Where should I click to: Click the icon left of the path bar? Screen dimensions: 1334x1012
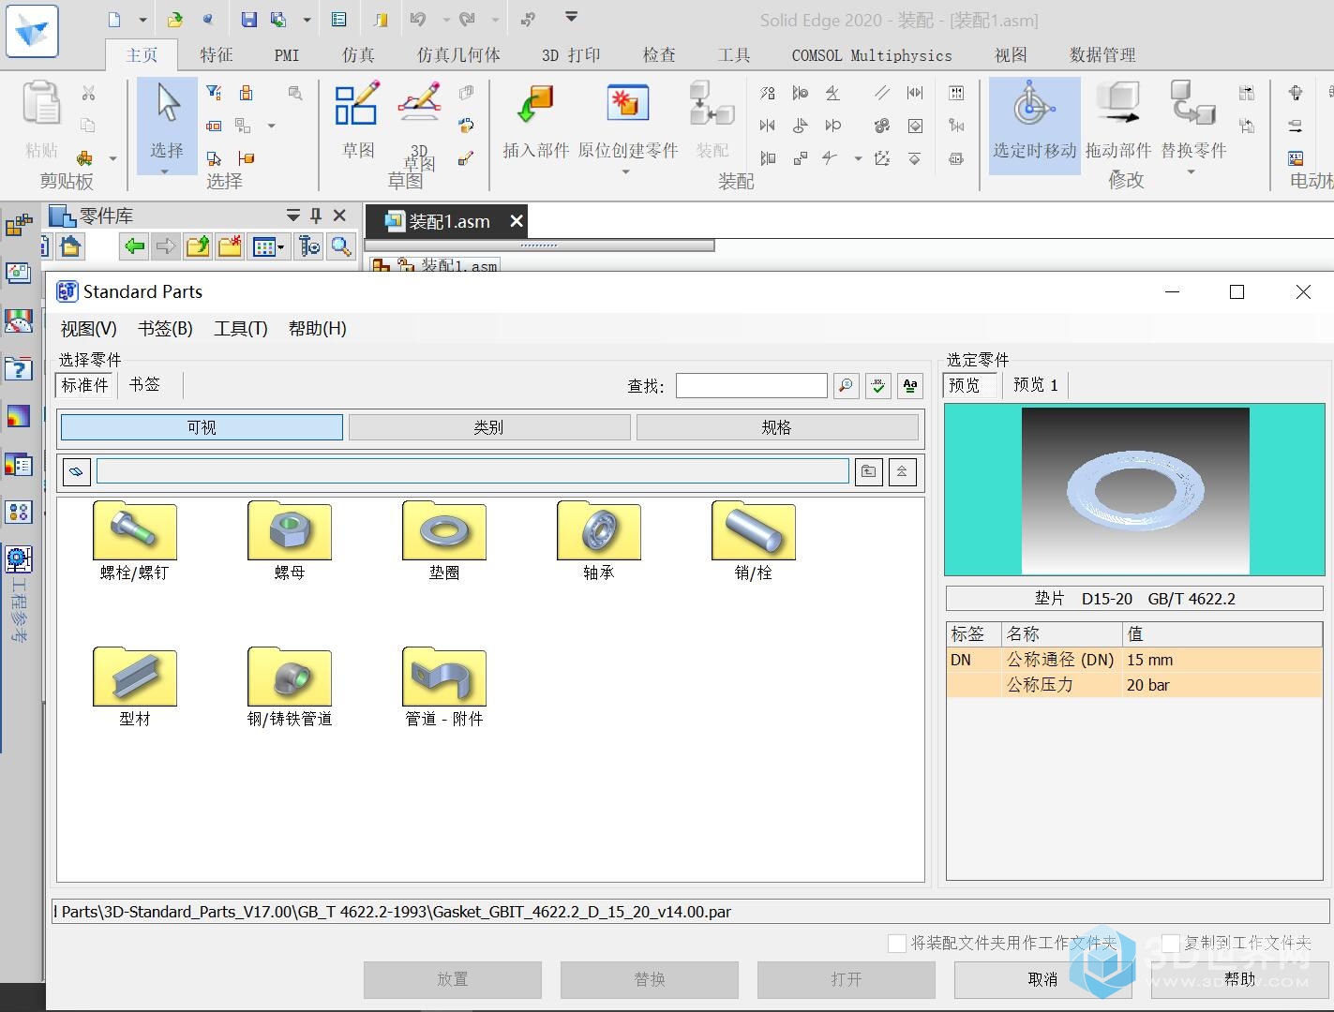[x=77, y=471]
